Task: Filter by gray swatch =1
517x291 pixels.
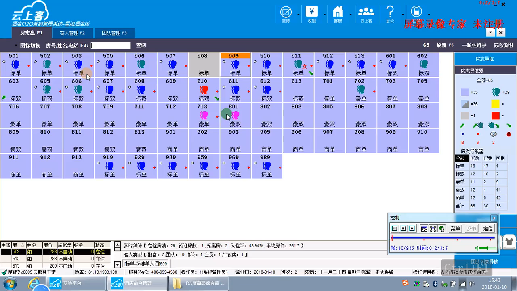Action: point(465,116)
